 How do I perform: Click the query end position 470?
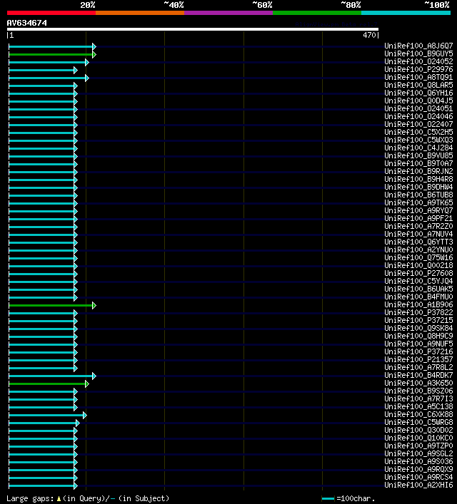coord(369,35)
